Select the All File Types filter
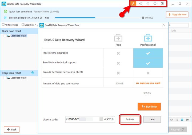Screen dimensions: 192x135 tap(10, 25)
